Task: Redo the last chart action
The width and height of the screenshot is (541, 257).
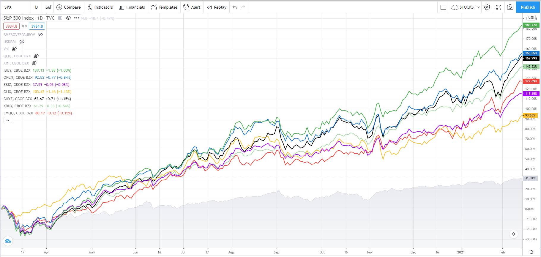Action: (243, 7)
